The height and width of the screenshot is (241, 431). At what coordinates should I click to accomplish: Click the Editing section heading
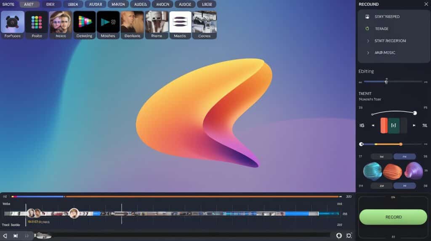[x=366, y=71]
